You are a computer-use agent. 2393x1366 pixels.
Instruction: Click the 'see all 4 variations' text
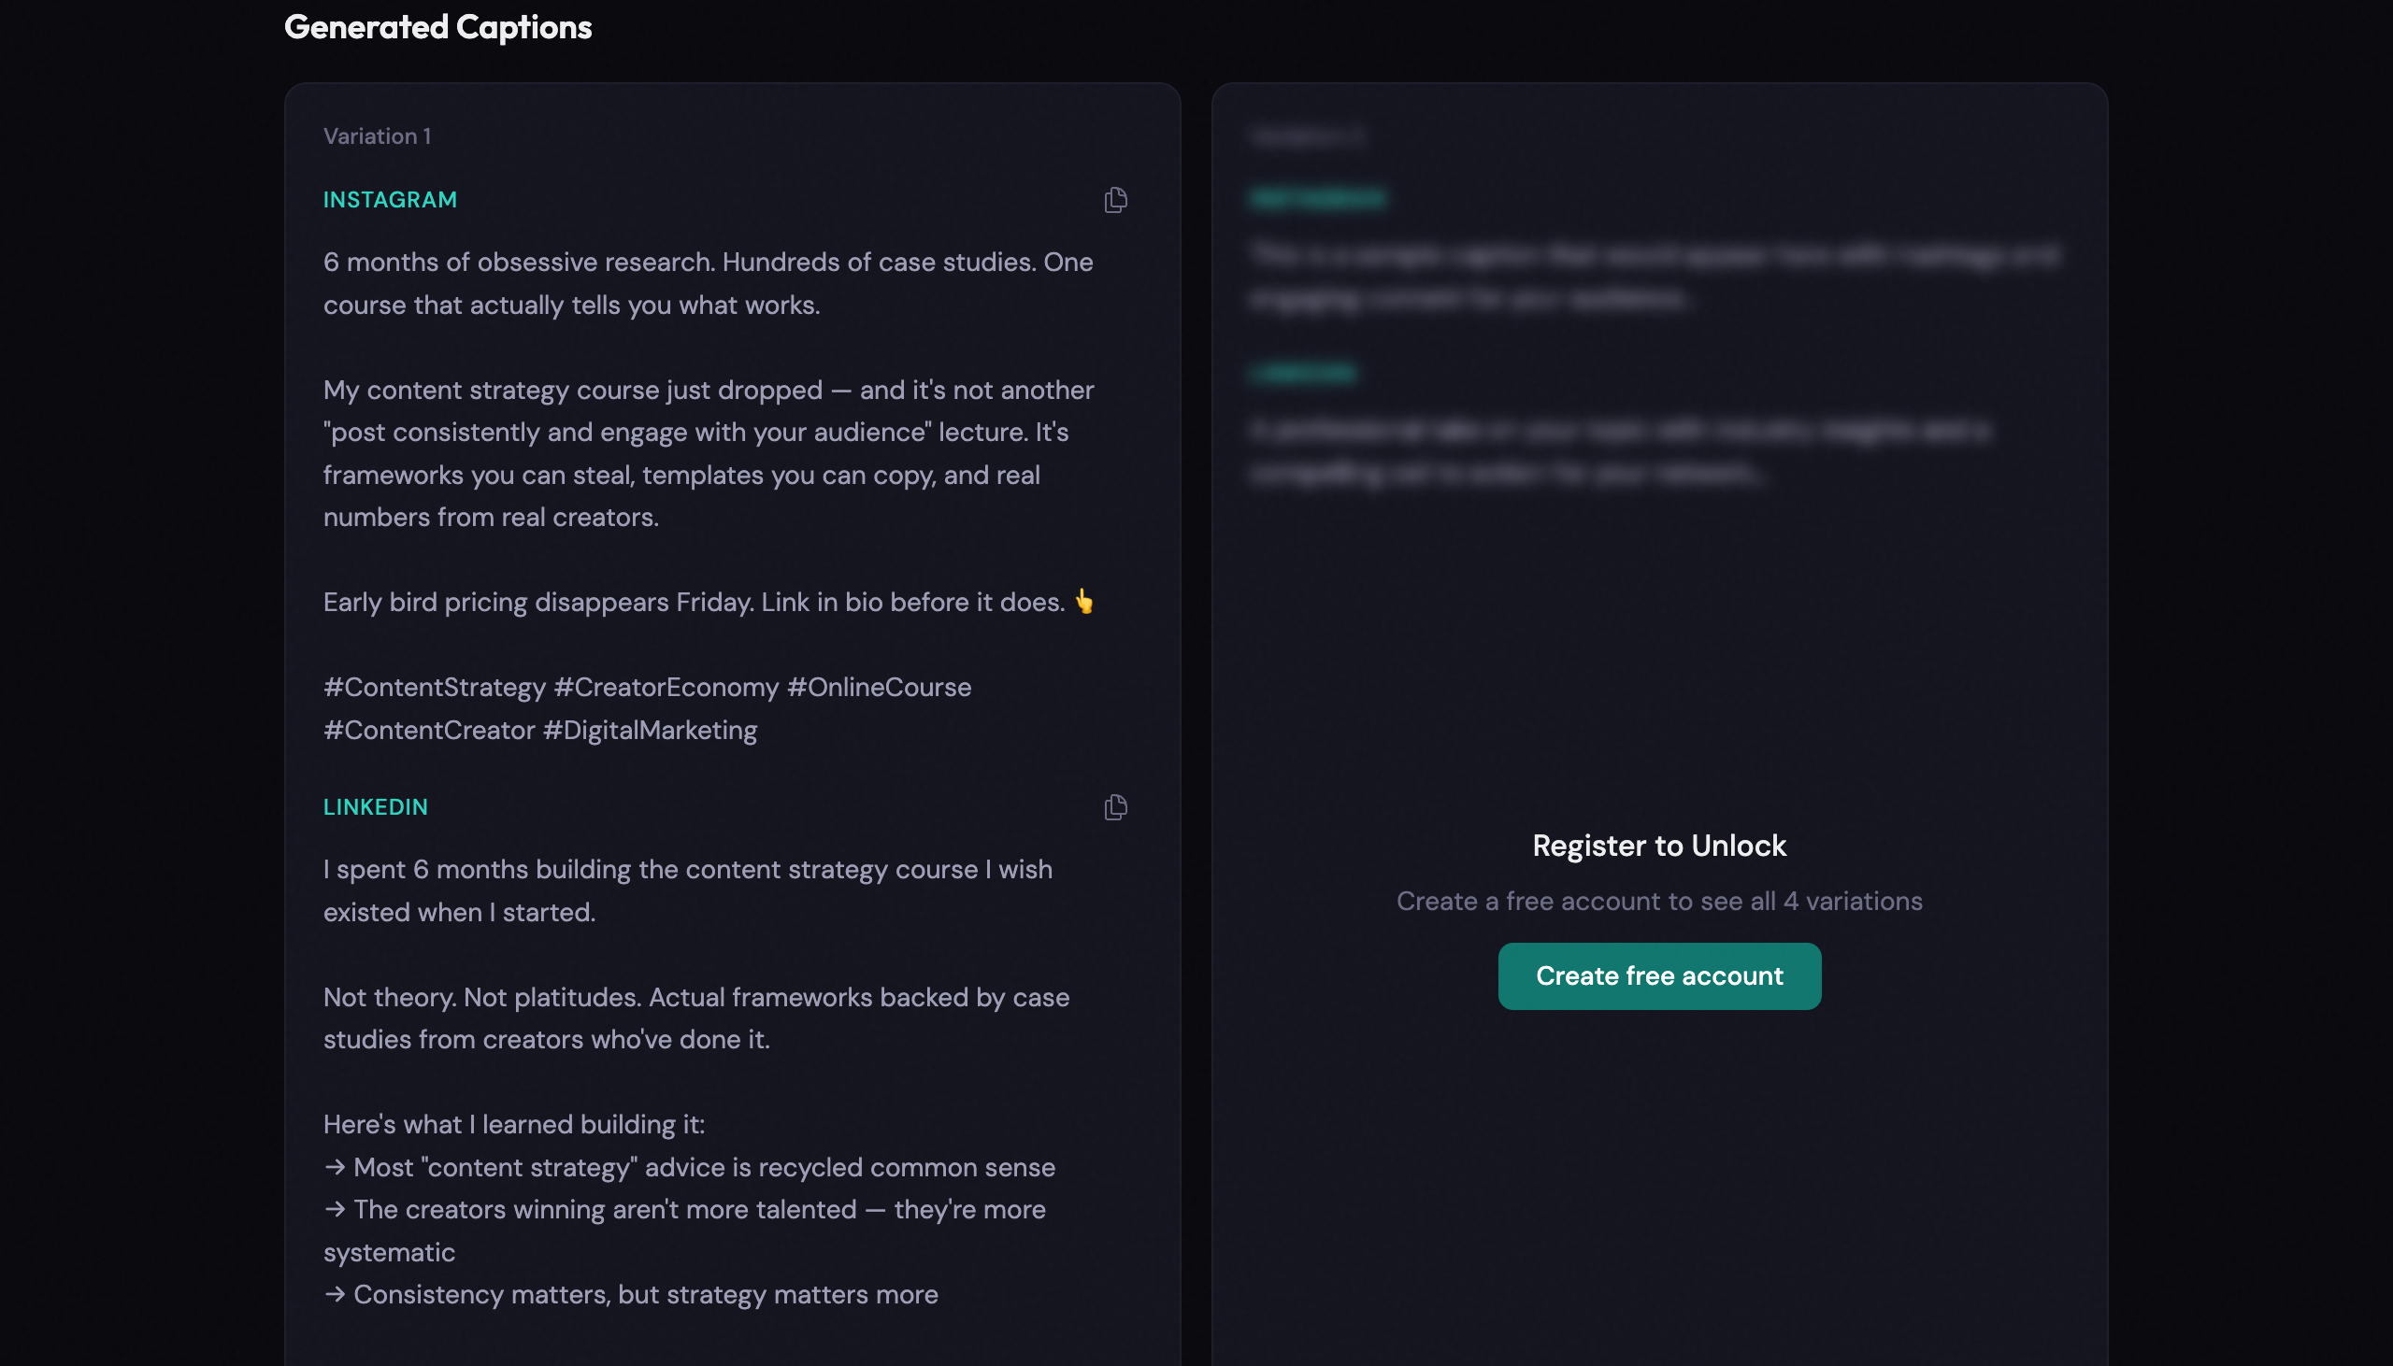[x=1811, y=901]
